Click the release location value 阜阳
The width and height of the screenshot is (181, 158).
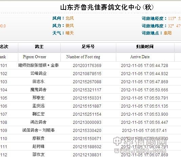(x=167, y=33)
